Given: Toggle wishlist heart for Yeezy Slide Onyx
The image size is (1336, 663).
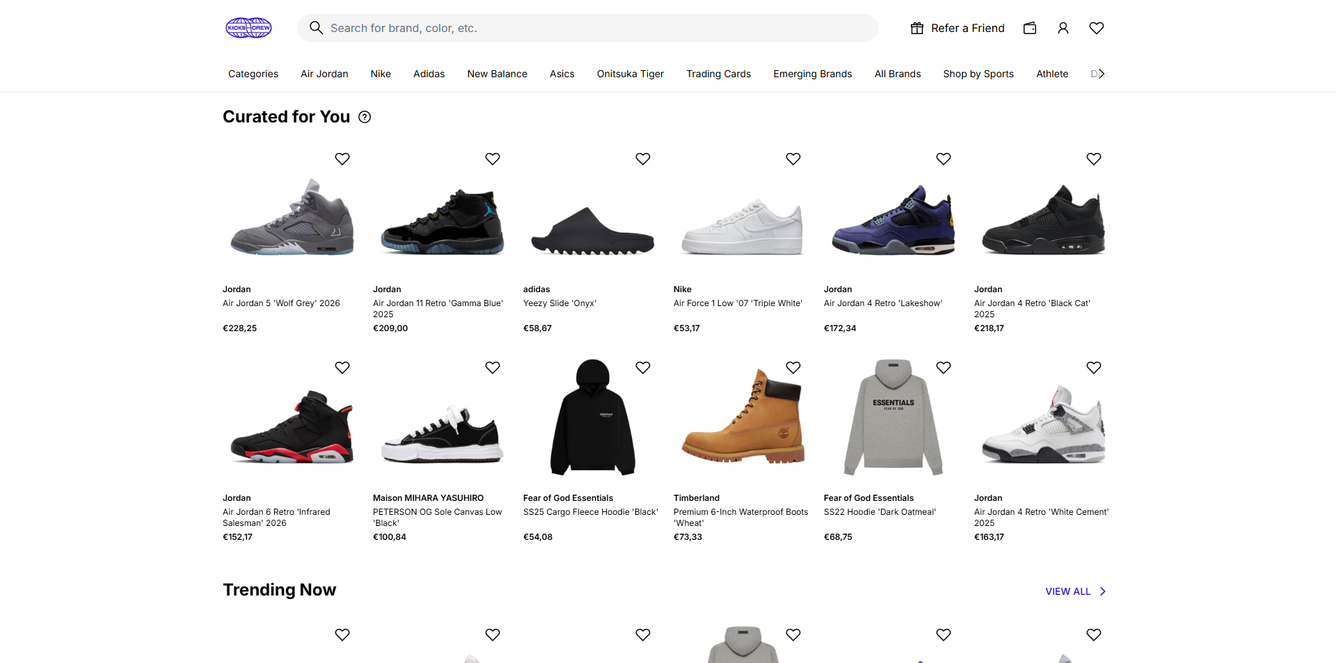Looking at the screenshot, I should (642, 159).
